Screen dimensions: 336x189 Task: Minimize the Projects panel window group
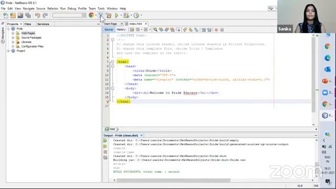[98, 24]
